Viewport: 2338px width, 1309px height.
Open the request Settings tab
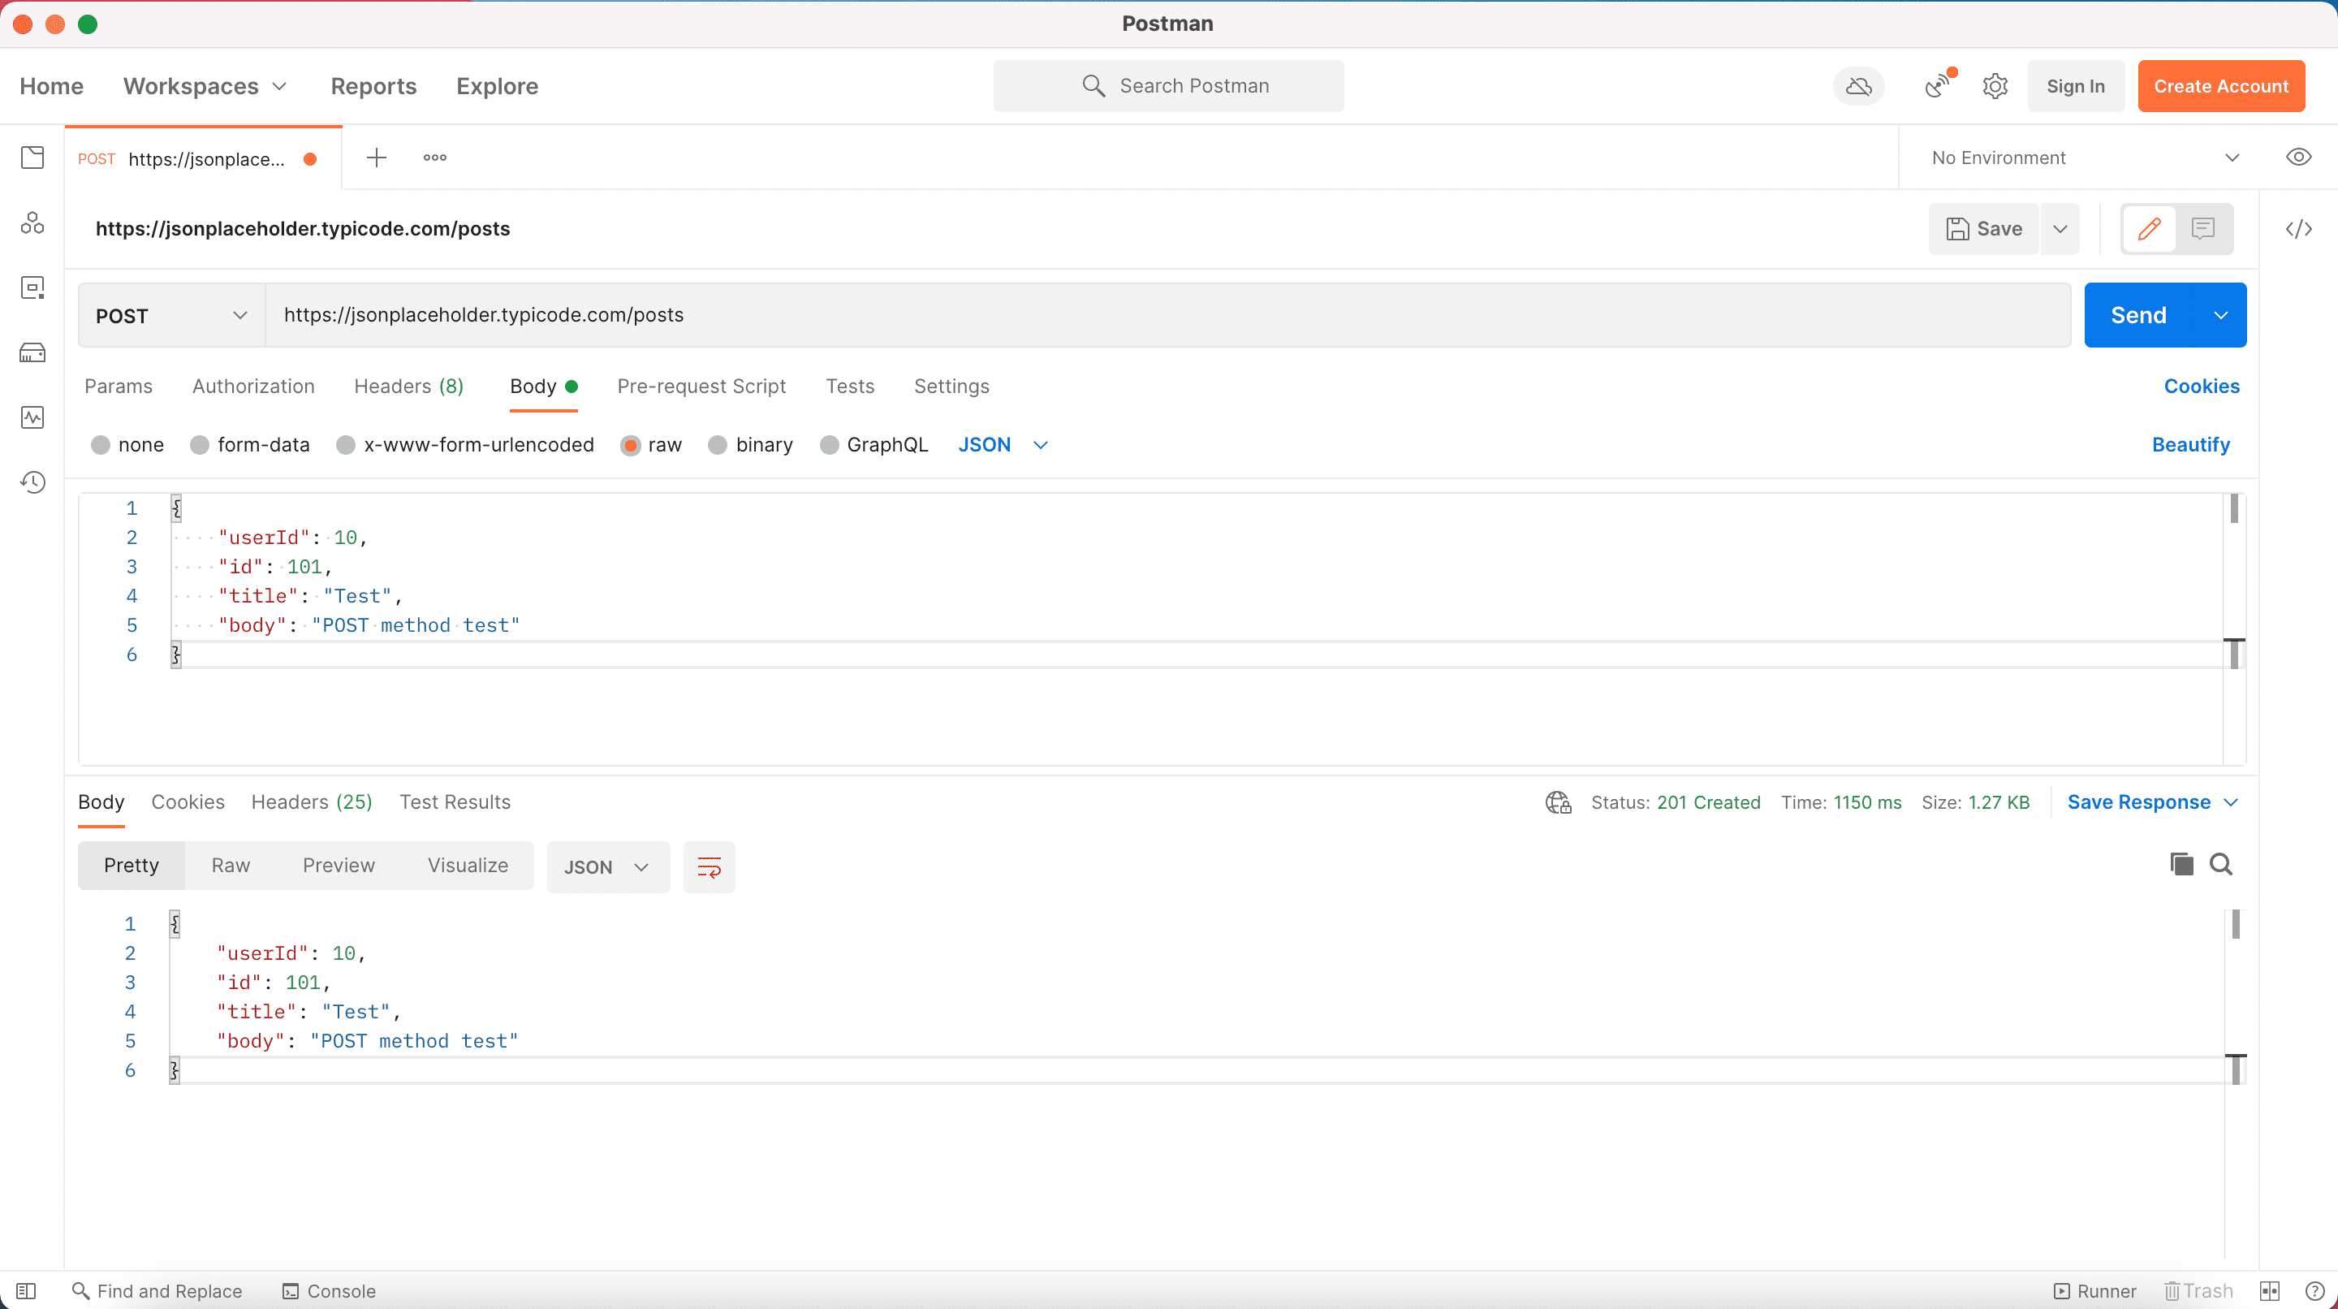951,387
